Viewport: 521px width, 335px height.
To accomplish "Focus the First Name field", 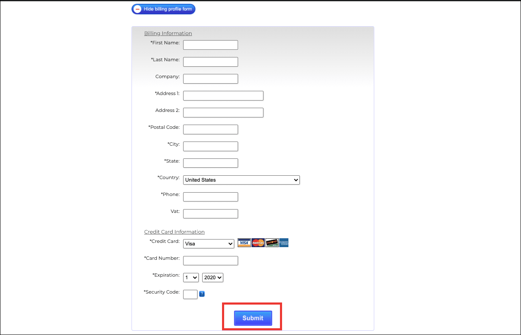I will 210,45.
